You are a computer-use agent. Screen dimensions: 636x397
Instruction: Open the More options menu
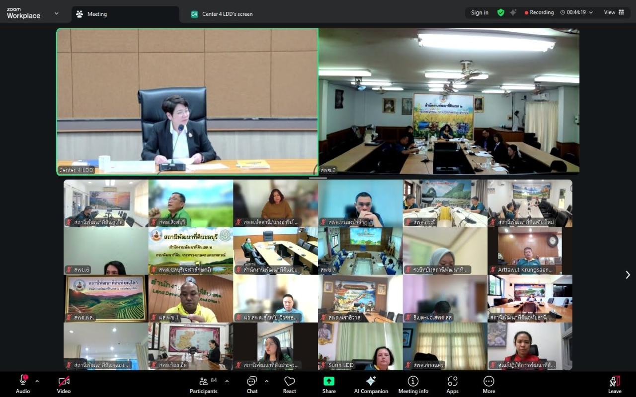tap(489, 385)
